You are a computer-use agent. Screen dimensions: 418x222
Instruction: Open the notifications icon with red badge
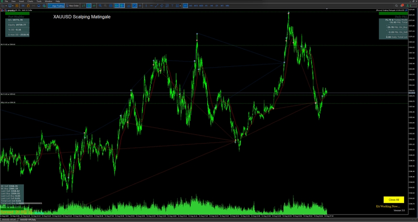coord(401,6)
